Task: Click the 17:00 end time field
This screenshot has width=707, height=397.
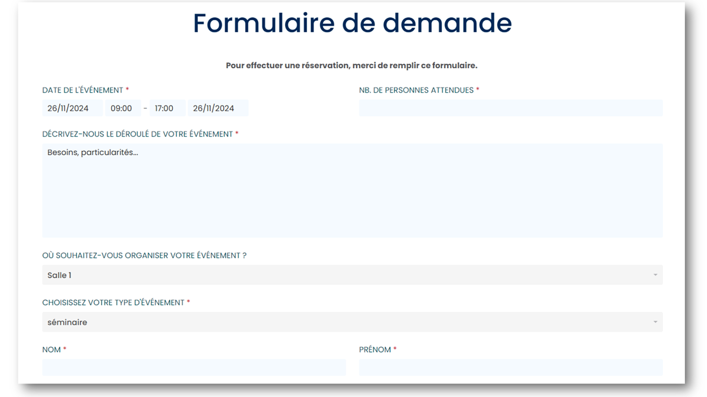Action: [167, 108]
